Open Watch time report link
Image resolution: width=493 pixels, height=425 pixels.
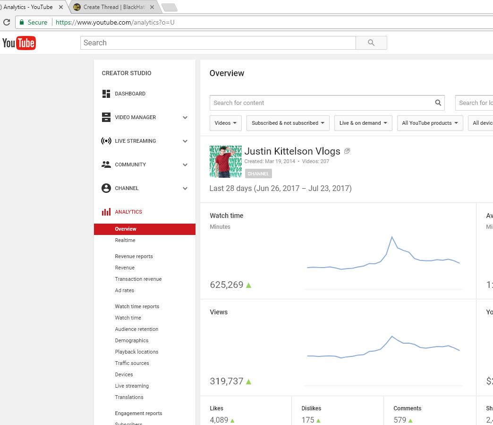point(128,318)
